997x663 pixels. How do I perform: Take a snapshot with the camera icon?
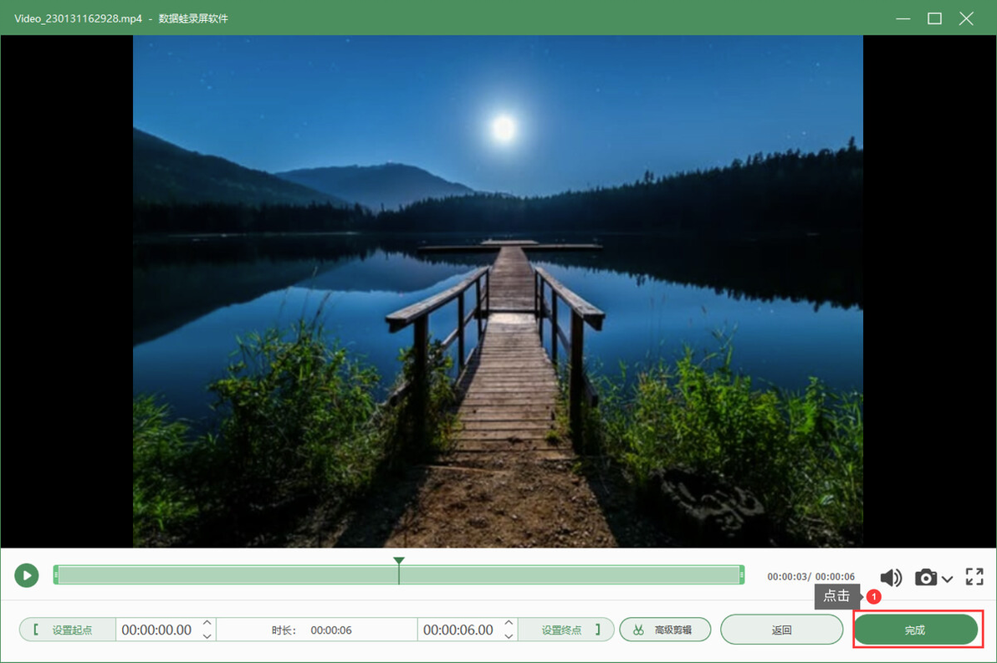926,577
